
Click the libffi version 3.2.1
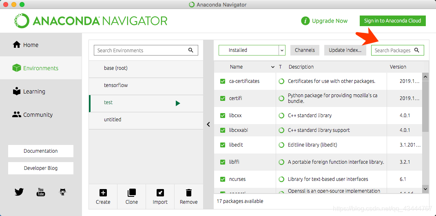tap(405, 162)
